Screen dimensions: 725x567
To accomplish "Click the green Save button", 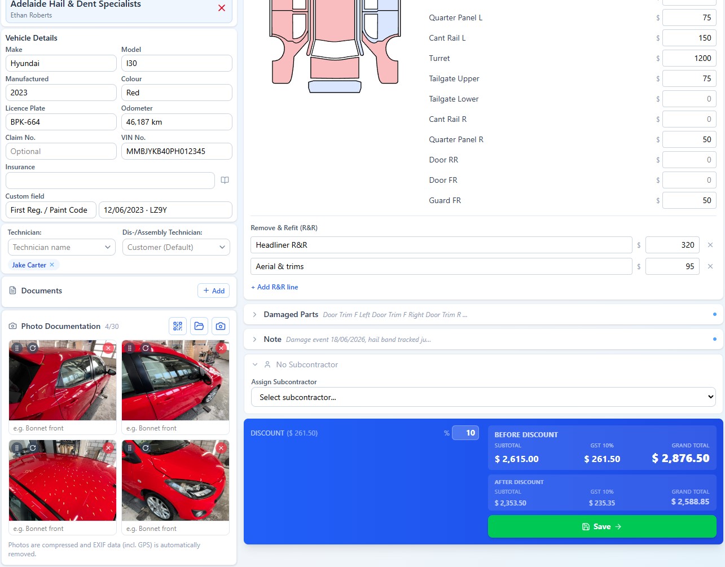I will click(x=602, y=526).
